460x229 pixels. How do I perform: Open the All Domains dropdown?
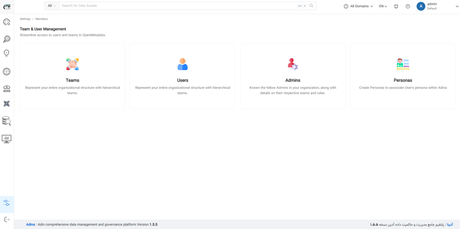pyautogui.click(x=358, y=6)
